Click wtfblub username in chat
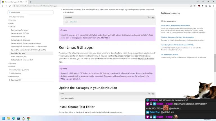 pos(154,100)
